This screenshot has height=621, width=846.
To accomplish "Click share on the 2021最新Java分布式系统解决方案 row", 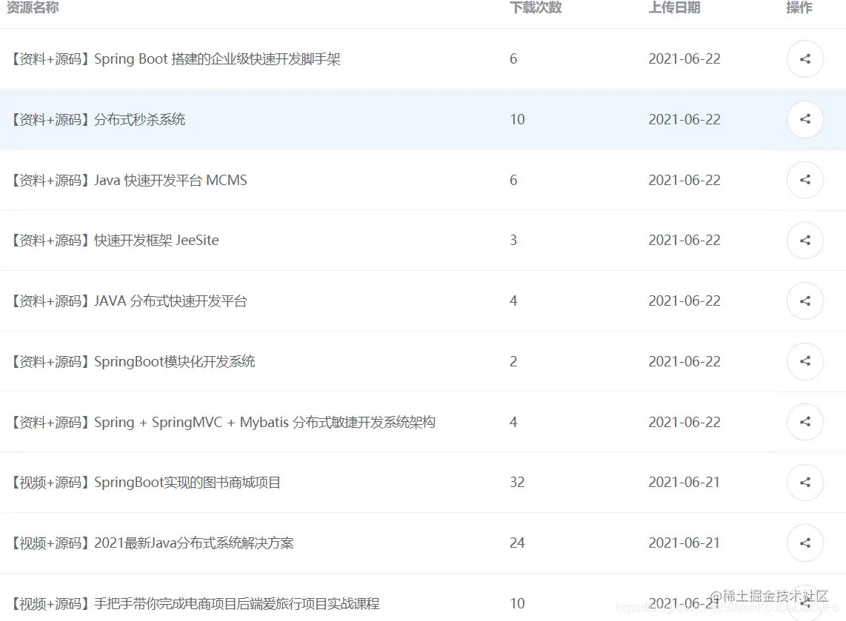I will [805, 543].
